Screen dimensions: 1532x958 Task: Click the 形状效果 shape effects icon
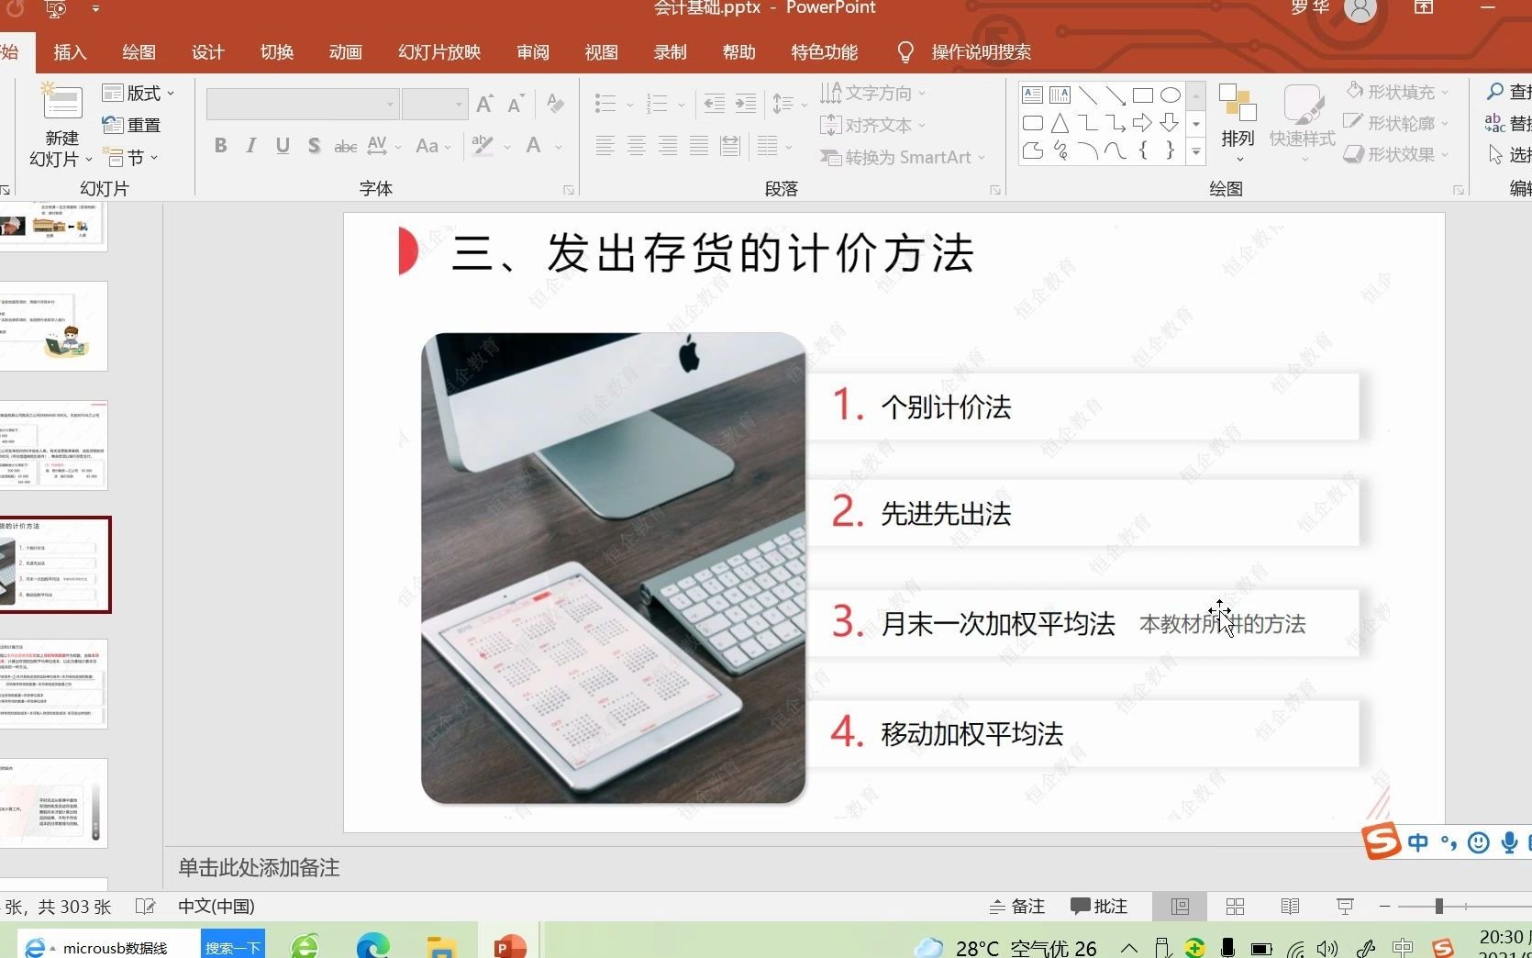point(1395,154)
